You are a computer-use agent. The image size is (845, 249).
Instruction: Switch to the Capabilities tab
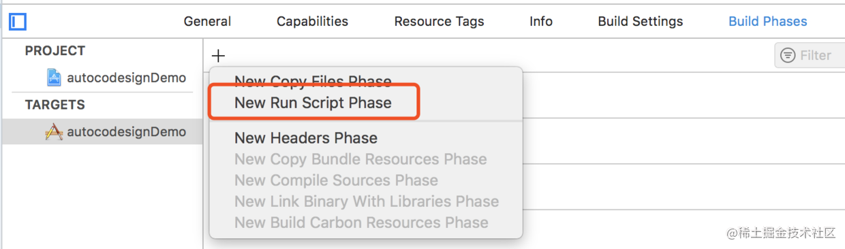[x=312, y=22]
